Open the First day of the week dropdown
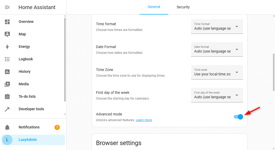This screenshot has width=275, height=150. point(217,95)
